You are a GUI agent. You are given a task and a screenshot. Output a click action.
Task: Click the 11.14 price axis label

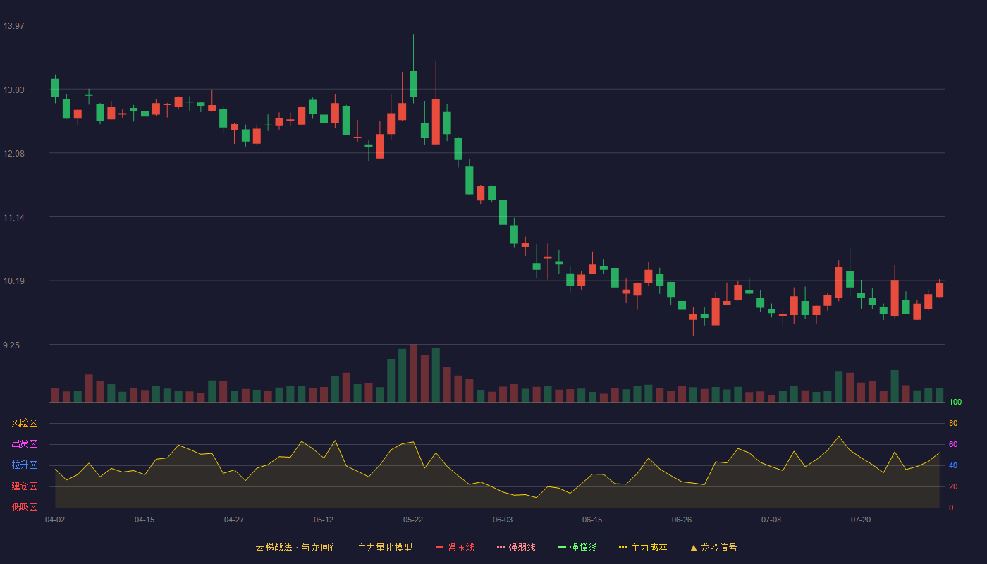click(x=13, y=217)
